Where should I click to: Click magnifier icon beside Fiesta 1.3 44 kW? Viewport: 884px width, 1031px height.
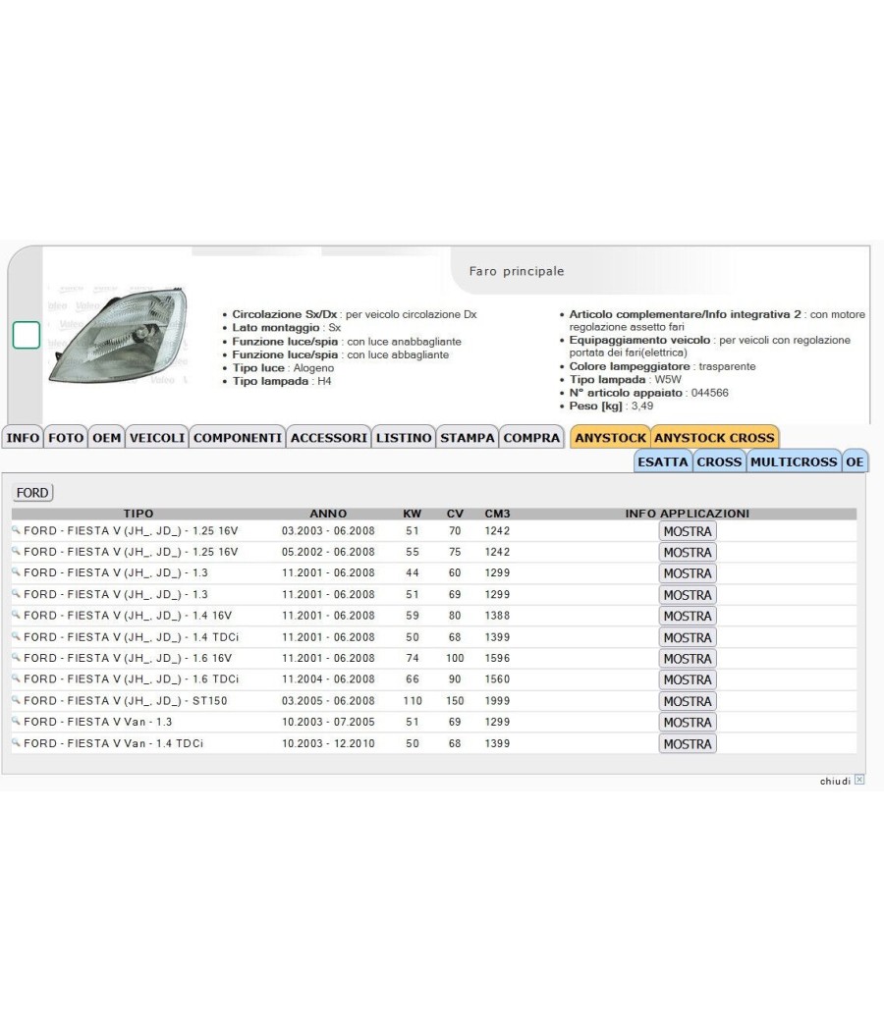click(17, 572)
